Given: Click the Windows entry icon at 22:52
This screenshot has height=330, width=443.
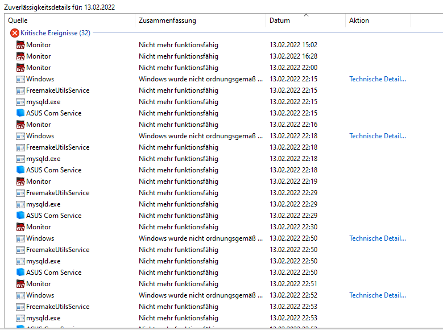Looking at the screenshot, I should pos(20,295).
